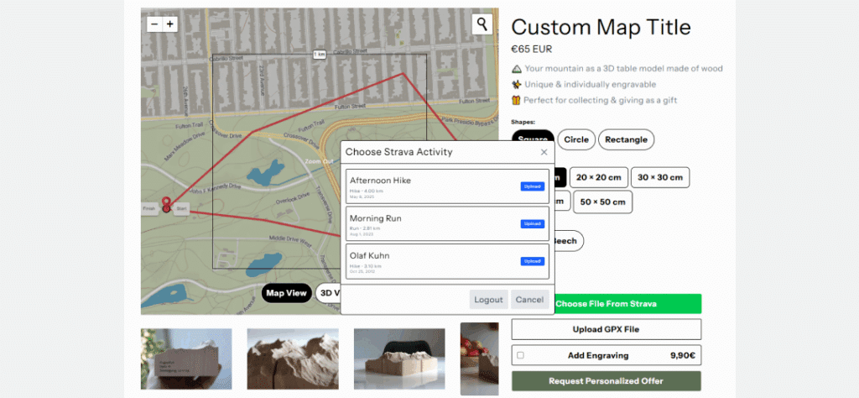Click the red Start/Finish route marker

[x=166, y=204]
